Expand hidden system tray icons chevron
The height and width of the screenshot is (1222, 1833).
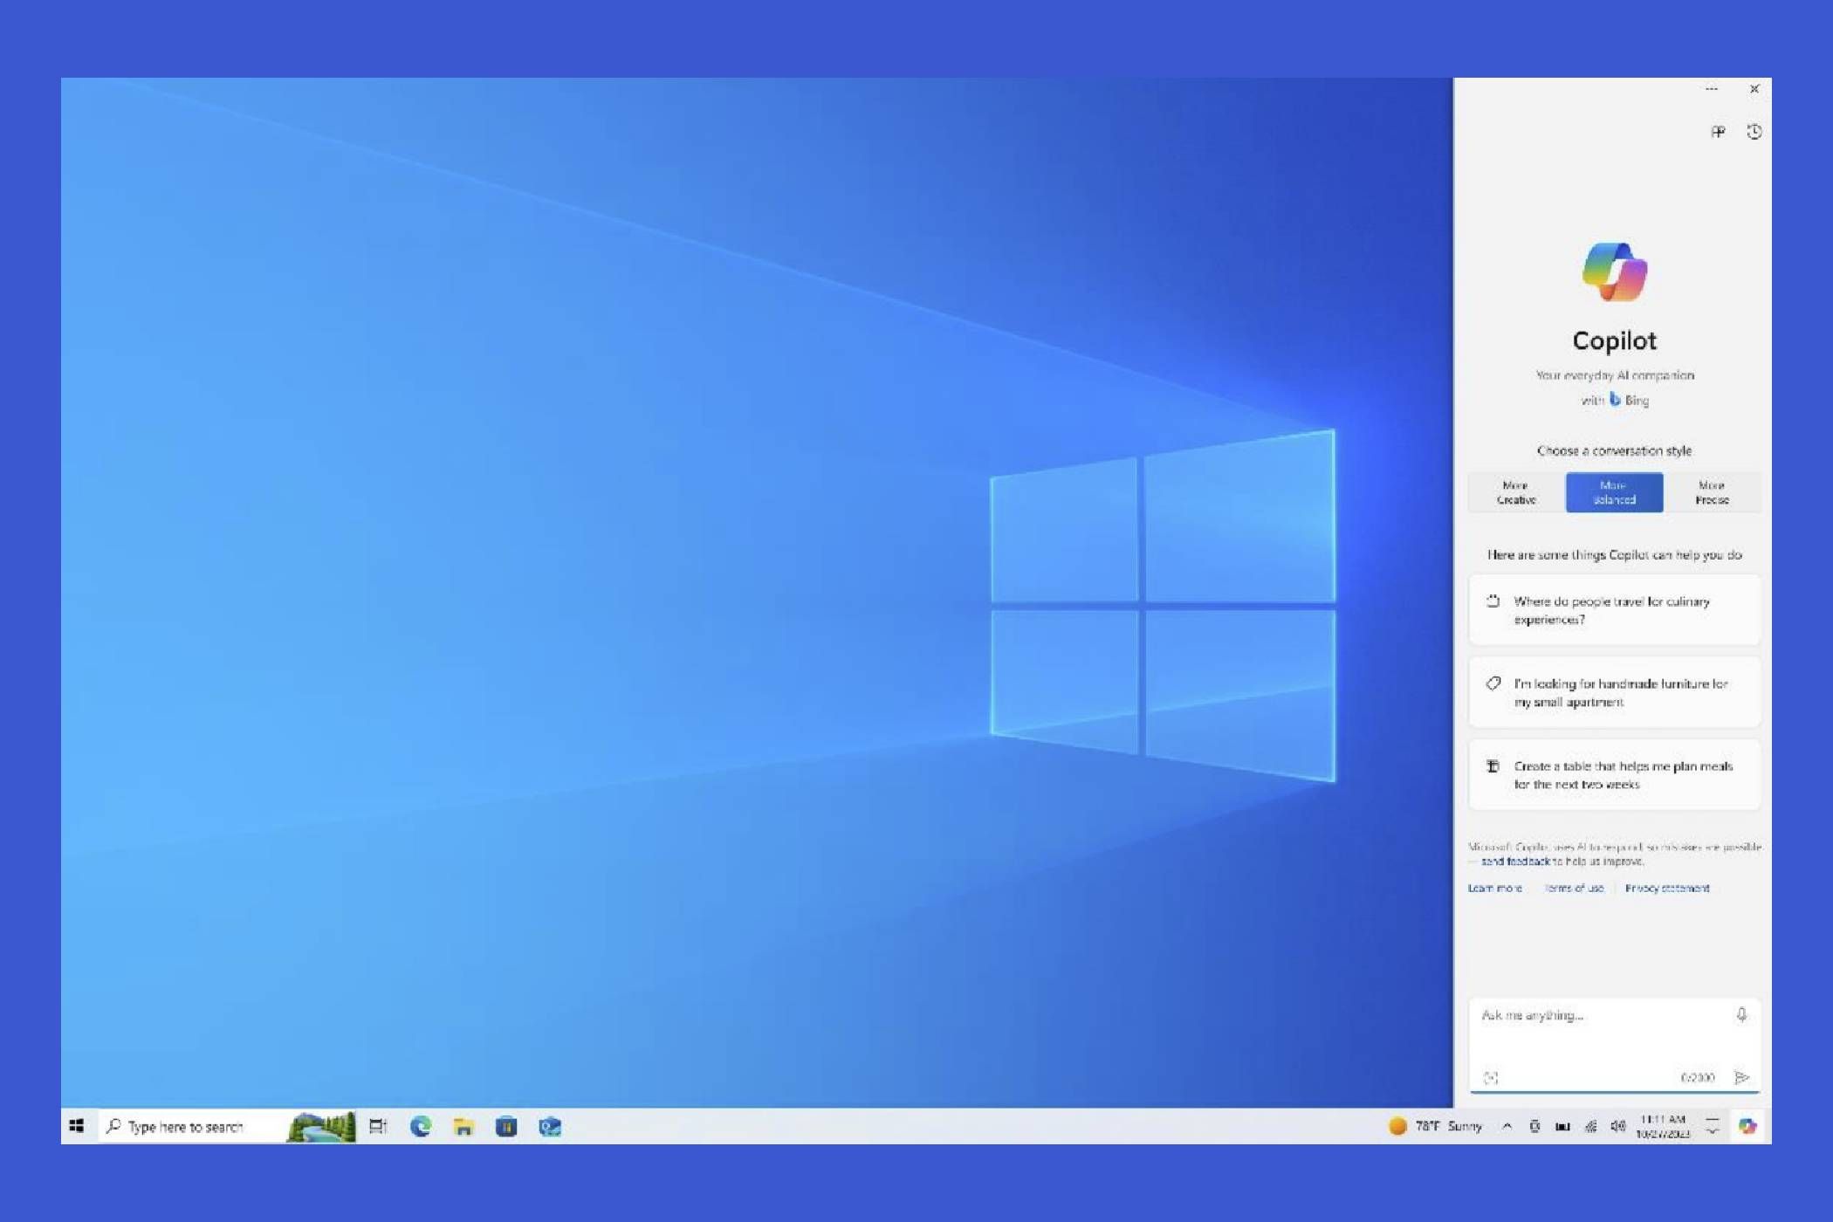point(1507,1126)
